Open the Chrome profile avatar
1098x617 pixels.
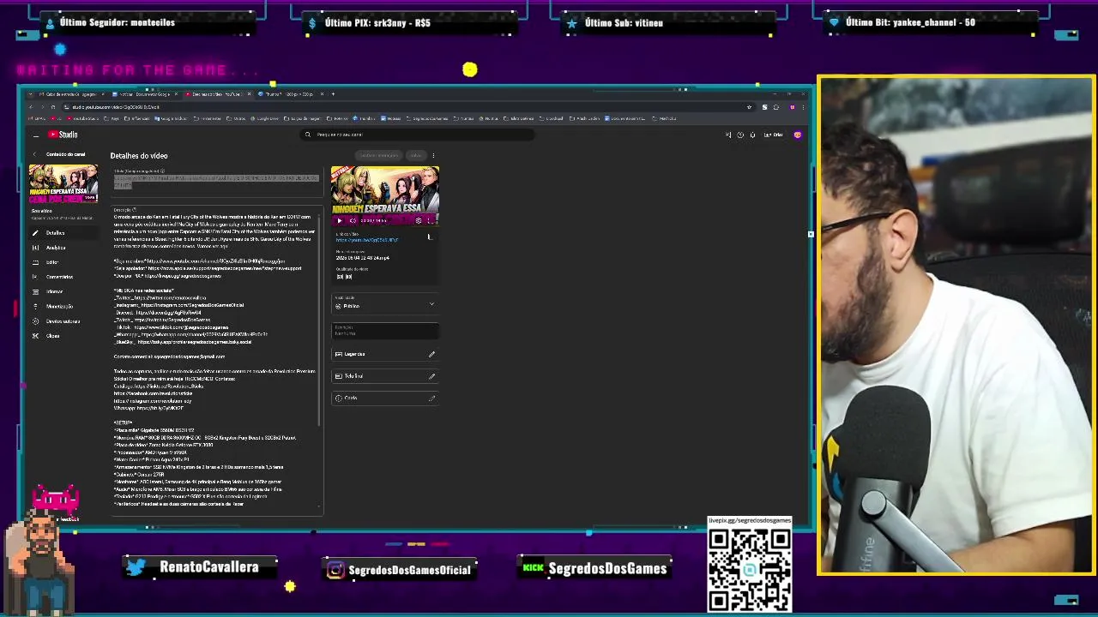[793, 107]
